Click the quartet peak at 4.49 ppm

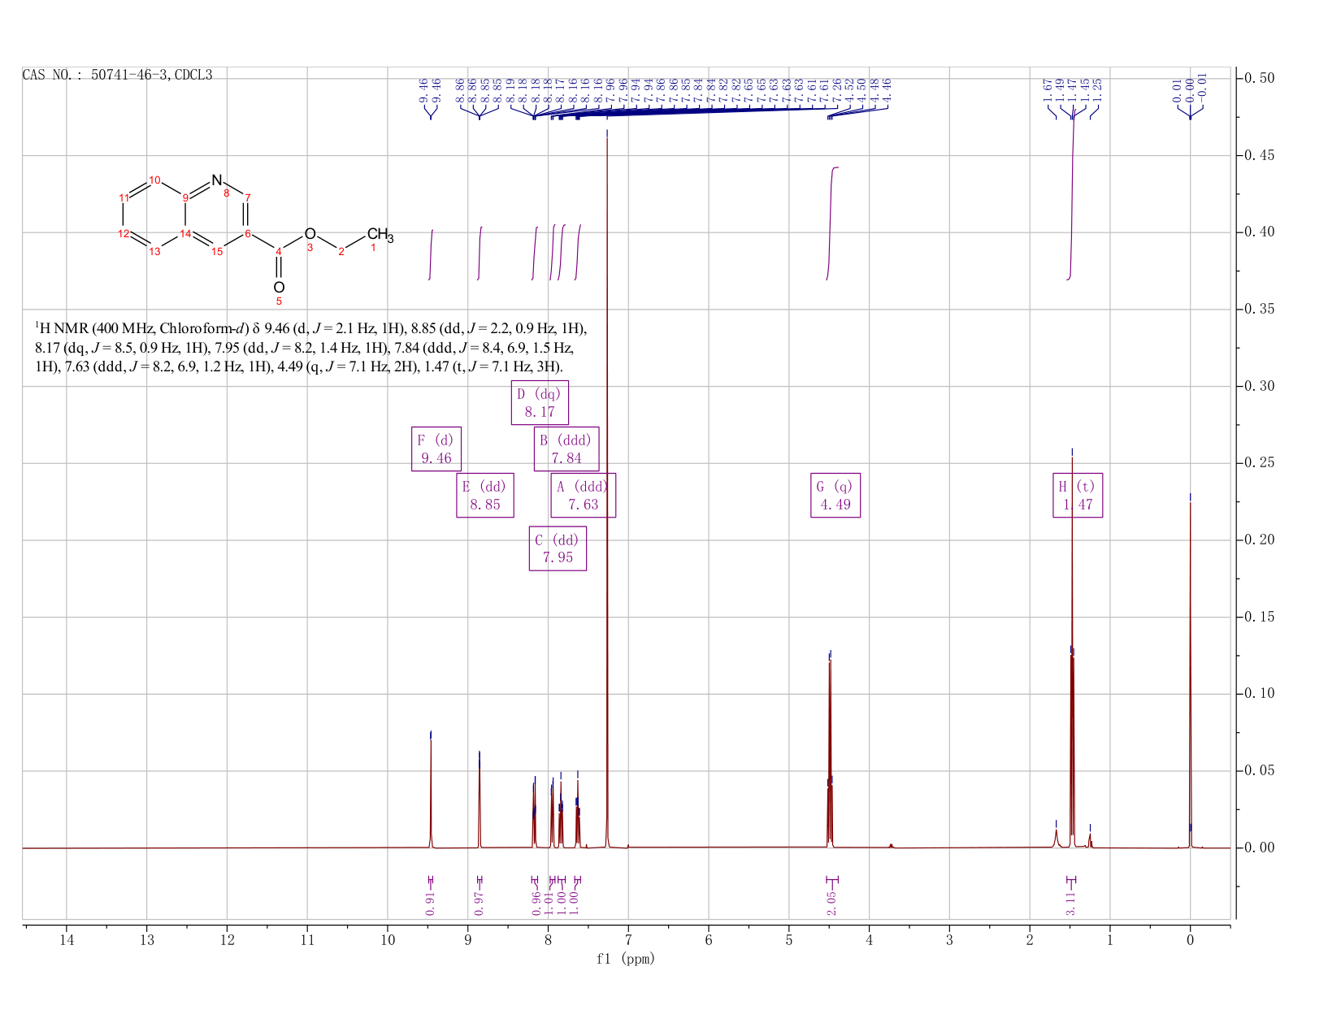[830, 752]
